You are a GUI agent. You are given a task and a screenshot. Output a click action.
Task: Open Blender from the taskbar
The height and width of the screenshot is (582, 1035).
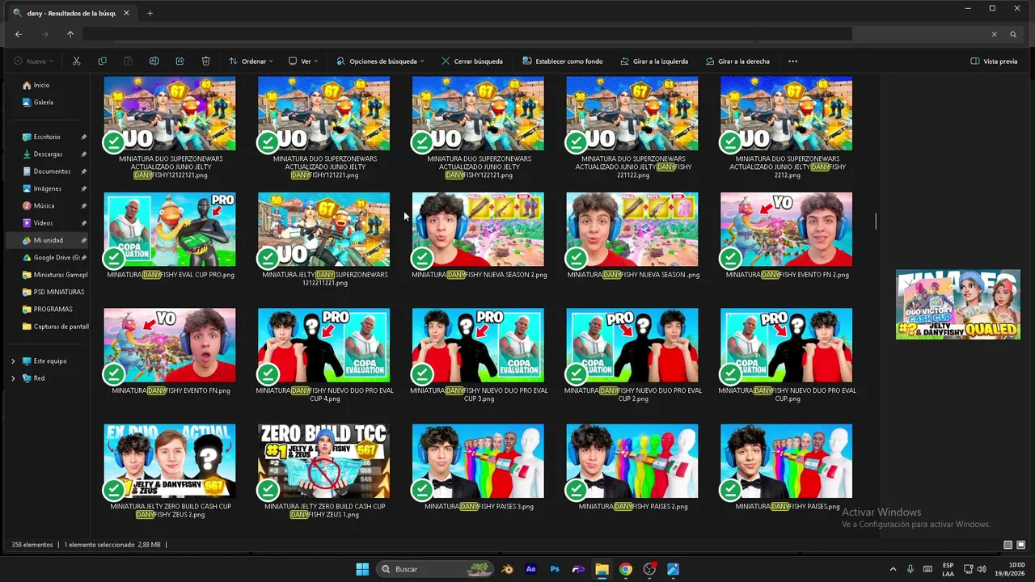tap(507, 569)
